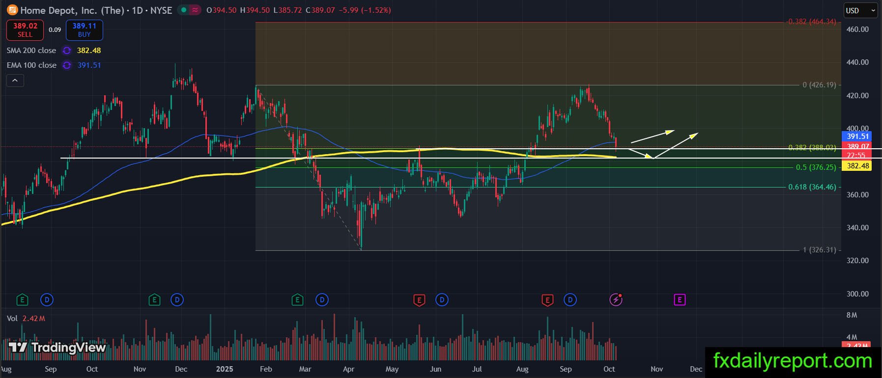This screenshot has width=882, height=378.
Task: Open the green earnings marker for November 2024
Action: pyautogui.click(x=154, y=299)
